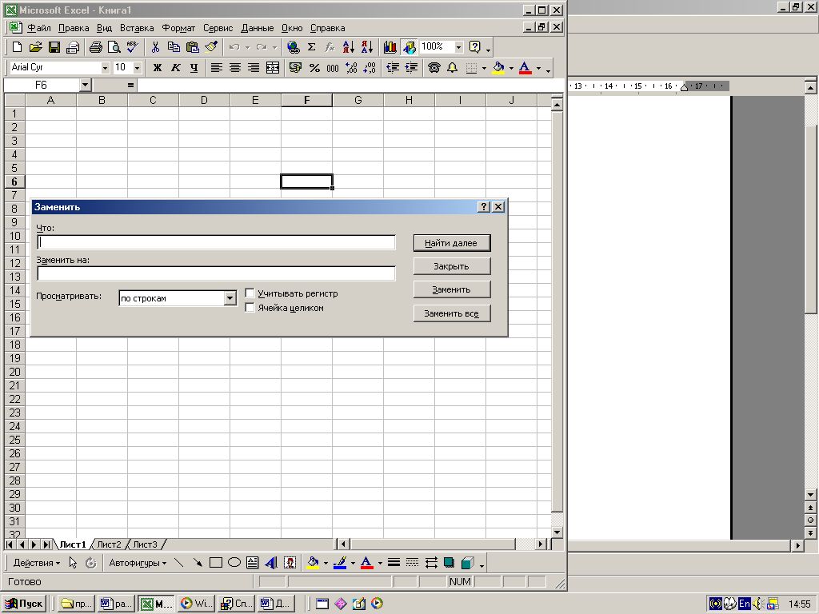Open the fill color dropdown arrow in formatting toolbar
This screenshot has width=819, height=614.
[511, 68]
